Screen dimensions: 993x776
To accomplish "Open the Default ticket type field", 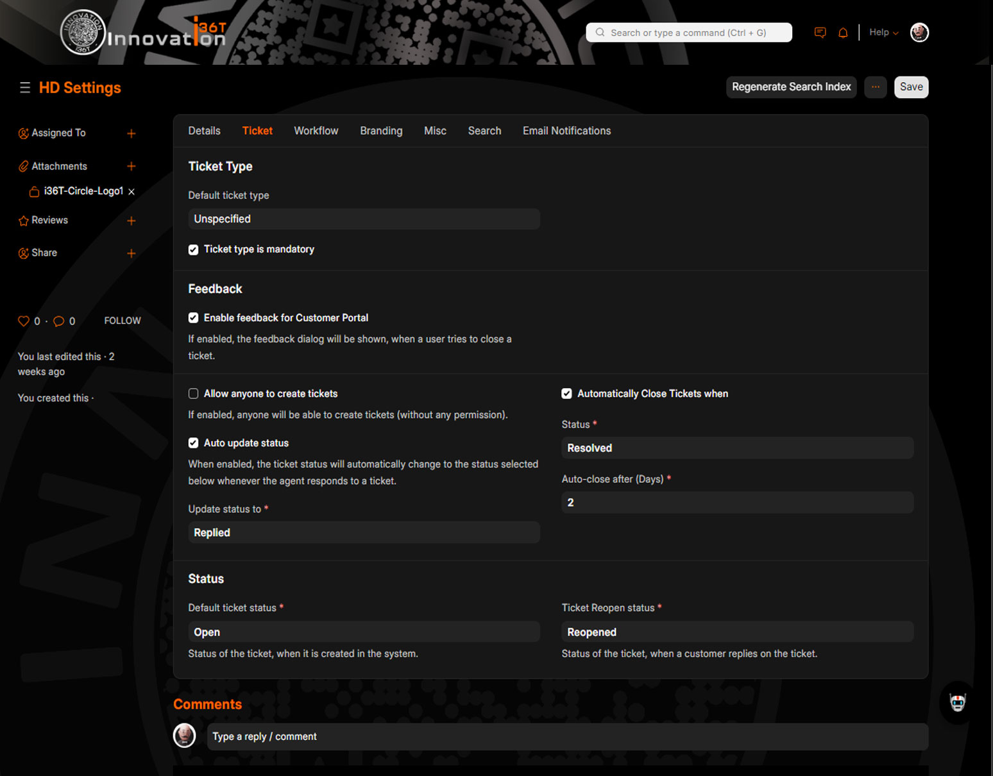I will (364, 219).
